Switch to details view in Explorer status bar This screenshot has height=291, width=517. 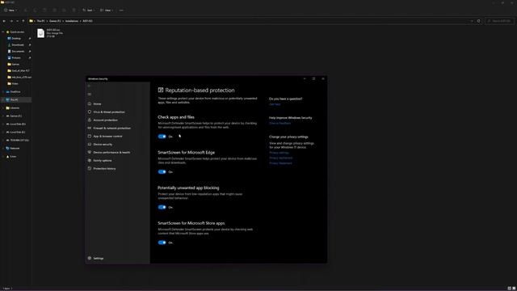[x=510, y=289]
